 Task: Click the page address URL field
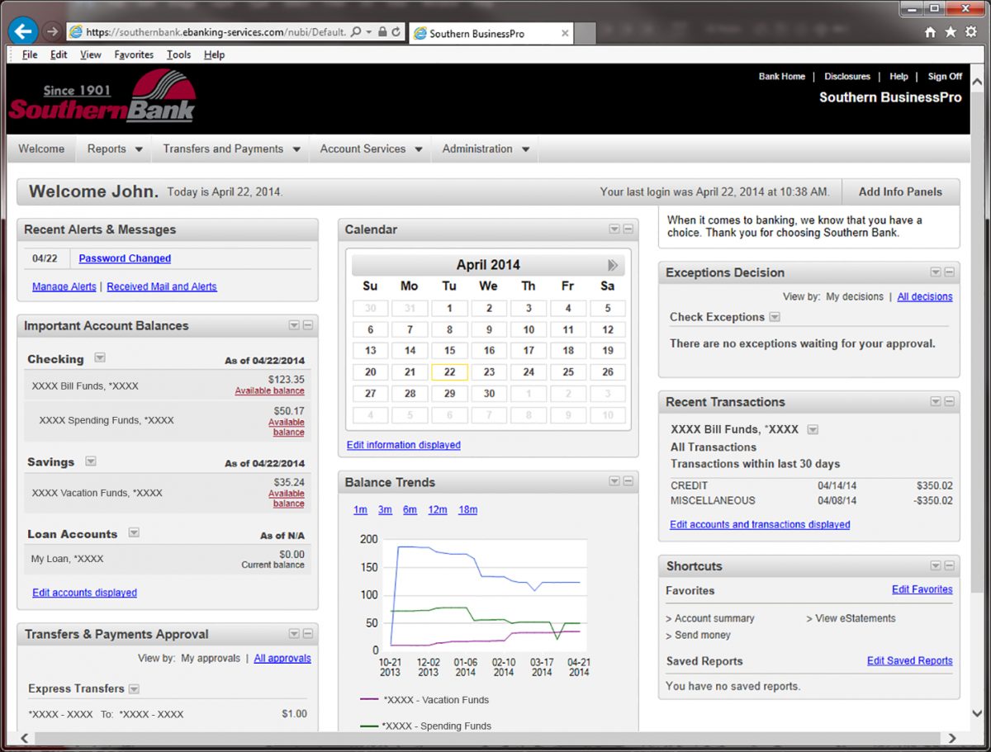[x=216, y=32]
